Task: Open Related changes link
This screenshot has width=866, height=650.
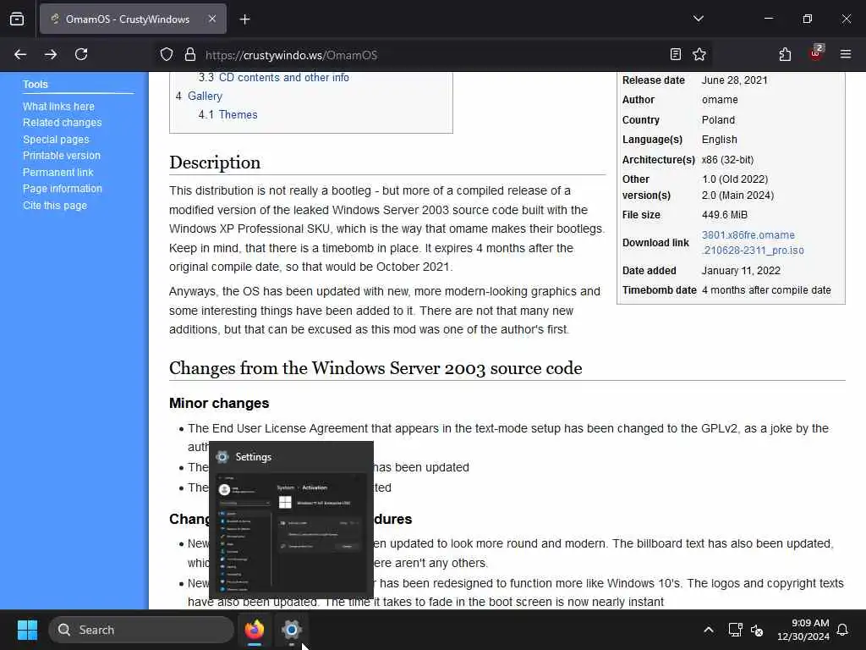Action: click(x=63, y=122)
